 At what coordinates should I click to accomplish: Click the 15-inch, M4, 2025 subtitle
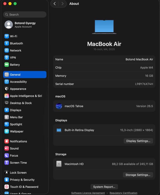point(104,49)
